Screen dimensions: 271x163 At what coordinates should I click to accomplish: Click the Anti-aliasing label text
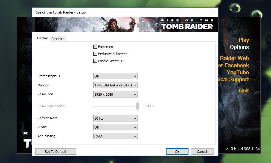46,136
